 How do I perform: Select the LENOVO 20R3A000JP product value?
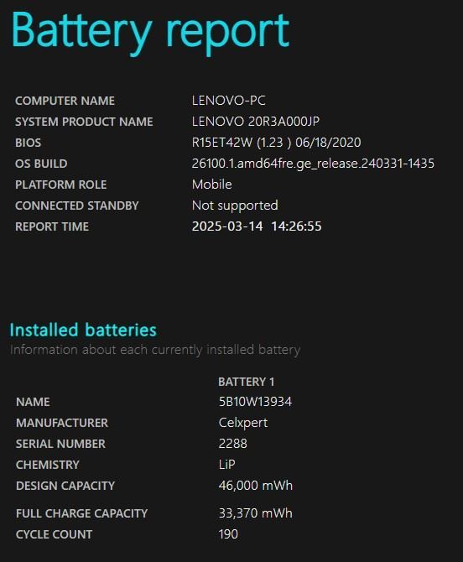point(256,122)
